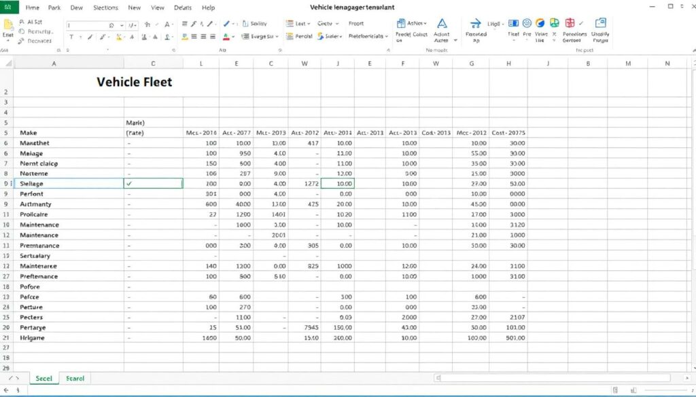Screen dimensions: 696x397
Task: Click the justify align icon
Action: (213, 37)
